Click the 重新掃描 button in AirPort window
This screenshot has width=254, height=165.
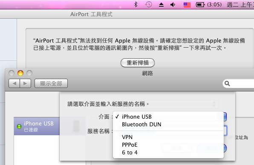click(138, 63)
